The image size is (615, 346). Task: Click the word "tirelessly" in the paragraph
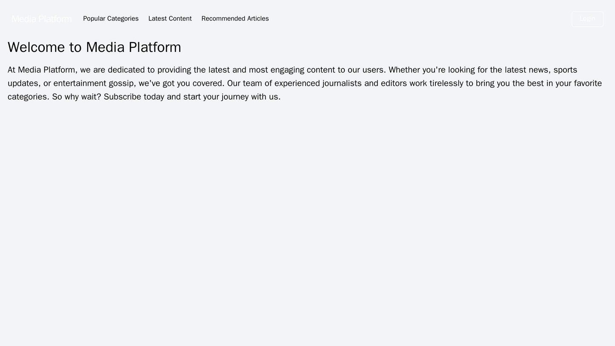(x=449, y=83)
